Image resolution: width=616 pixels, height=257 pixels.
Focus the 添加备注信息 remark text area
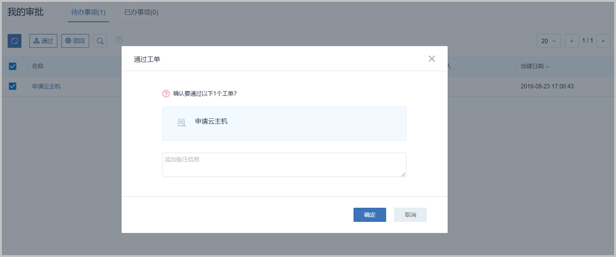point(284,165)
